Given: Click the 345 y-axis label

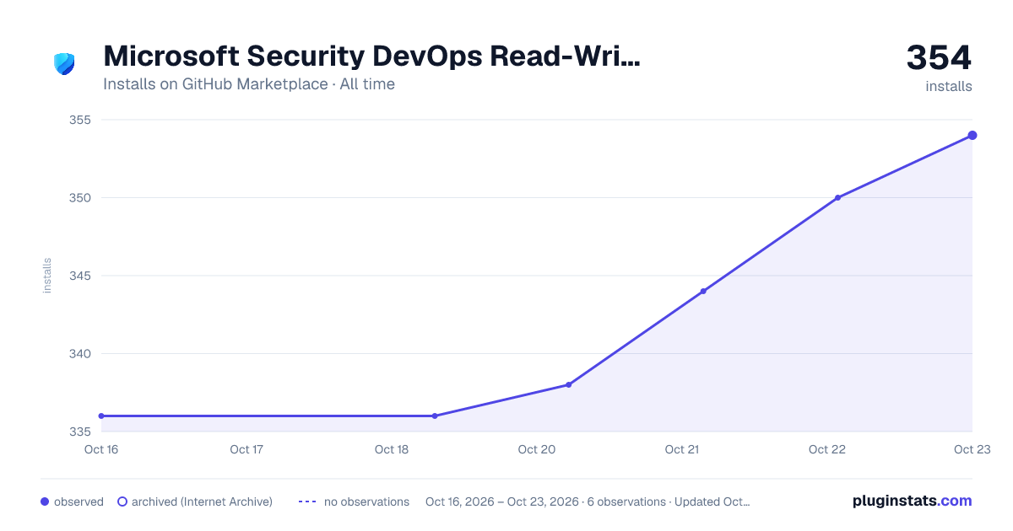Looking at the screenshot, I should (x=79, y=276).
